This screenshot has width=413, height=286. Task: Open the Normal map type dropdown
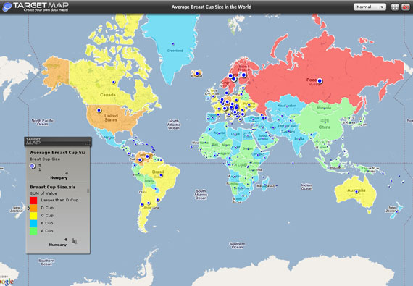[x=370, y=7]
